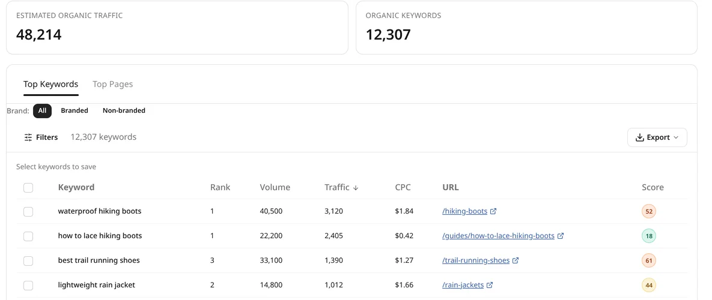Click the traffic value 1,390
712x300 pixels.
tap(333, 260)
